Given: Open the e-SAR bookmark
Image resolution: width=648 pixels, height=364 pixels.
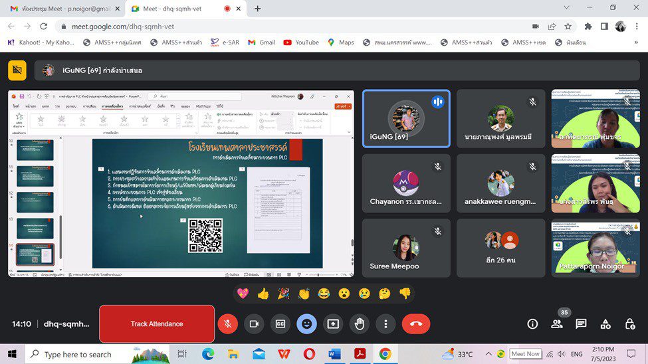Looking at the screenshot, I should [x=225, y=42].
